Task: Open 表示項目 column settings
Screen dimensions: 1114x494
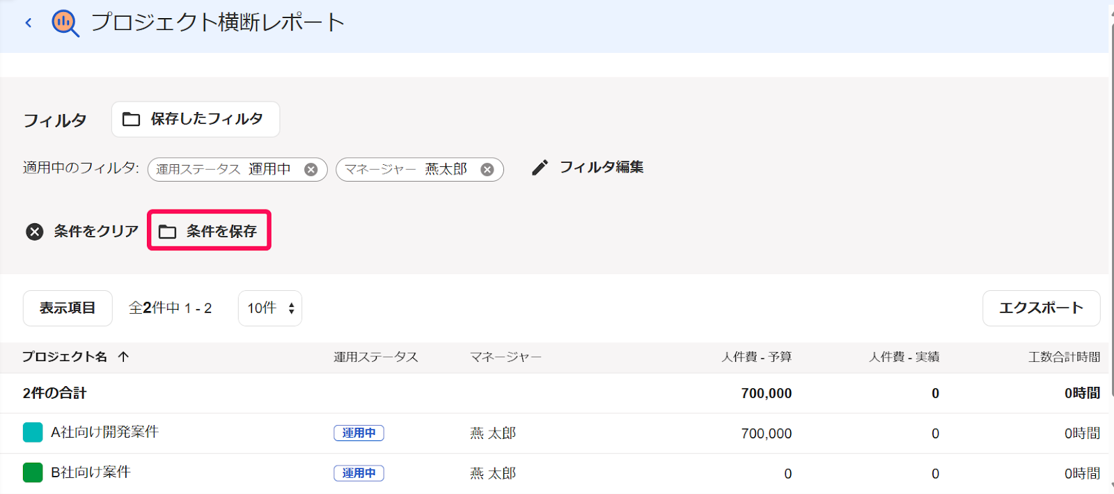Action: [x=68, y=308]
